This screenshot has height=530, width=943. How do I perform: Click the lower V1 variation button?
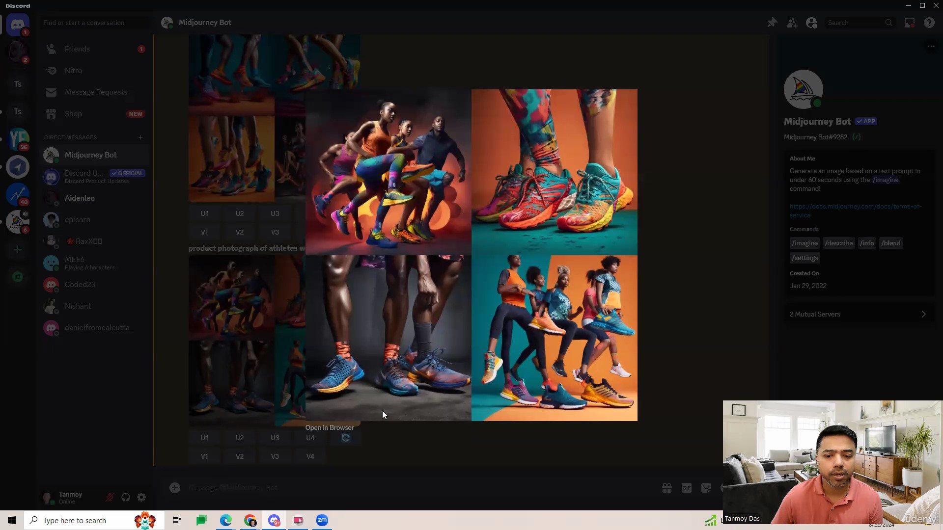pyautogui.click(x=204, y=456)
